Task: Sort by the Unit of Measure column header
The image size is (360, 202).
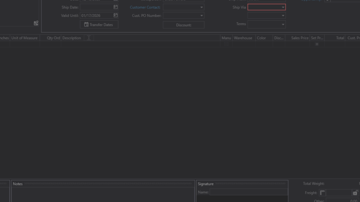Action: click(x=24, y=38)
